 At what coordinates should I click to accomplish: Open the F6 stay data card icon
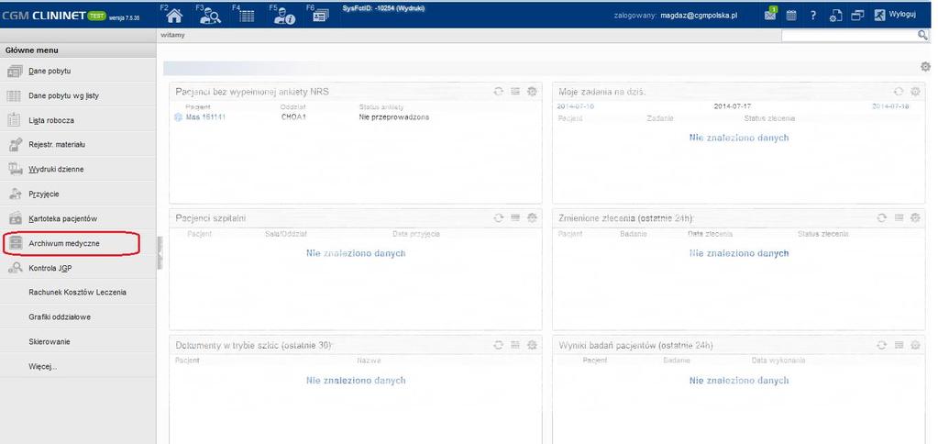click(x=321, y=17)
